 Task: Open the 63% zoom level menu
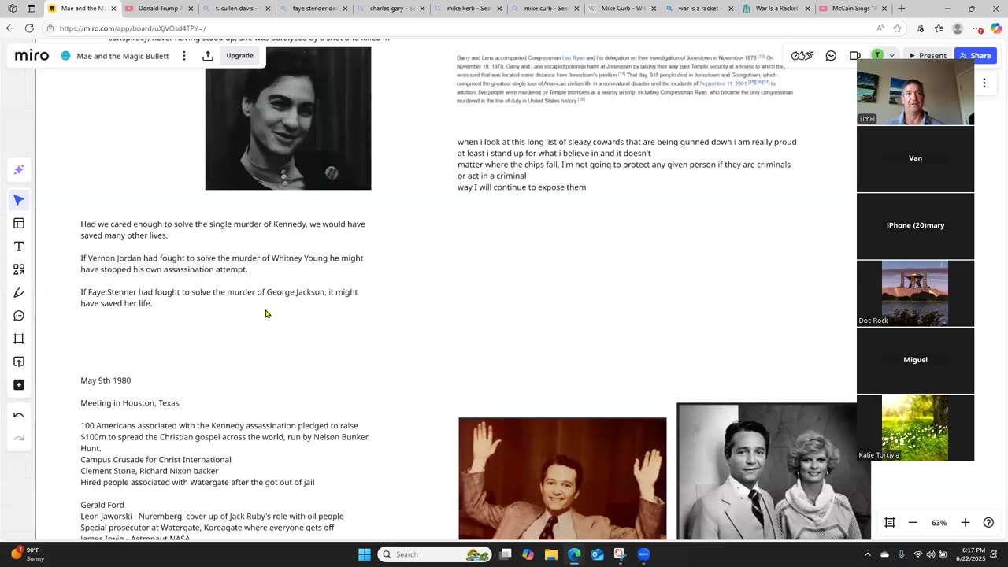939,523
